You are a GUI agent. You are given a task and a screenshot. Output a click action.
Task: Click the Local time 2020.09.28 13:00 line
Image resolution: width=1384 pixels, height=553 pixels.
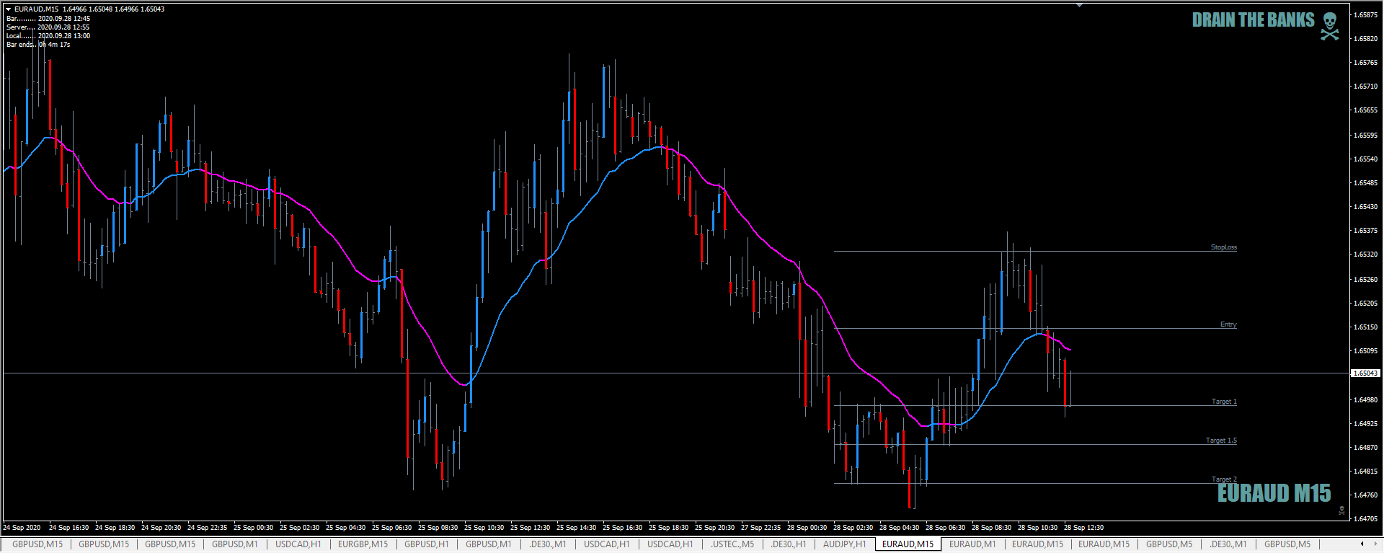tap(48, 36)
